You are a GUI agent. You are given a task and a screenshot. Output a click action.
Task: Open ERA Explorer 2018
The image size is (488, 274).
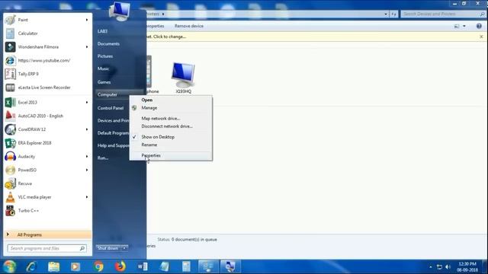[x=47, y=143]
